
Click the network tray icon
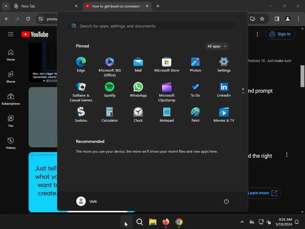click(x=261, y=222)
